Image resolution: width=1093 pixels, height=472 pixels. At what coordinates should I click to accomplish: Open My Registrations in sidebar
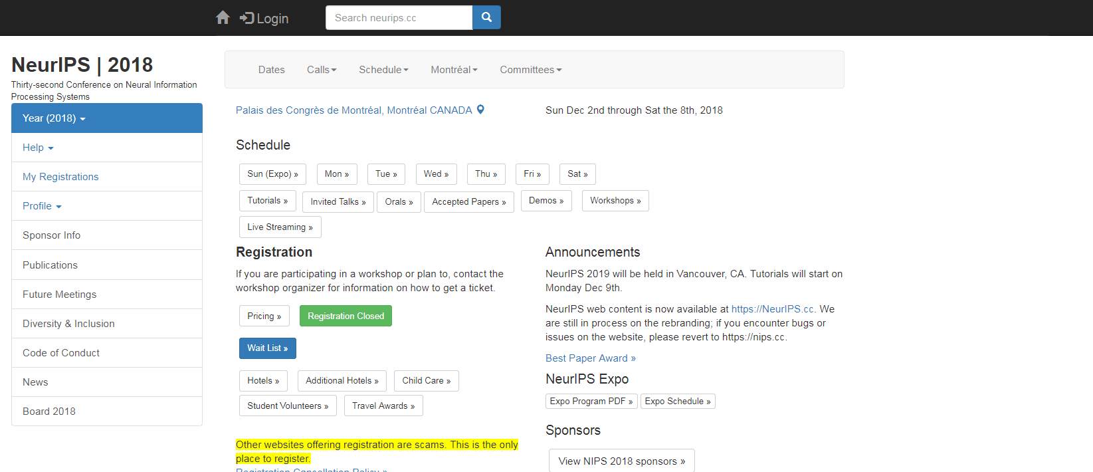(x=107, y=177)
